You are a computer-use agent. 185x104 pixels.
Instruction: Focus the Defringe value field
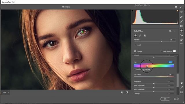pyautogui.click(x=171, y=94)
